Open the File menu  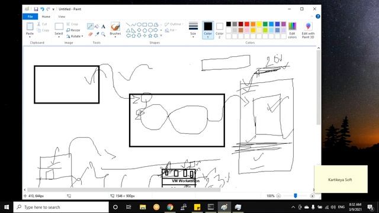[30, 17]
